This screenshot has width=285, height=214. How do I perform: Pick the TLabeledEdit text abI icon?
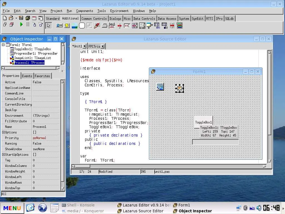[x=112, y=25]
